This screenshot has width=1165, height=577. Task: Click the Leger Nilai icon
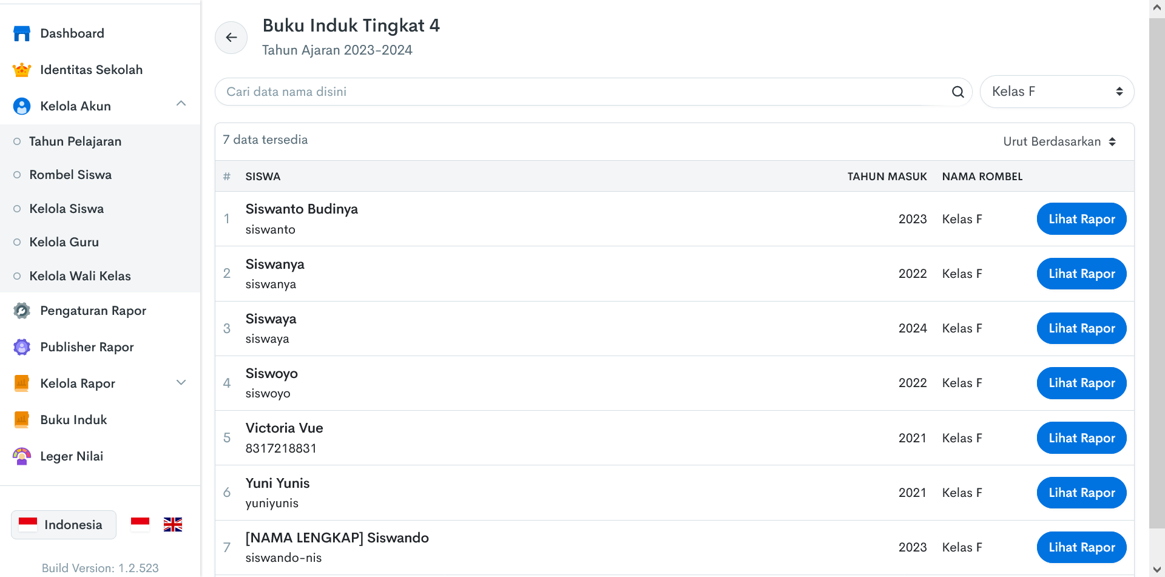(x=22, y=456)
